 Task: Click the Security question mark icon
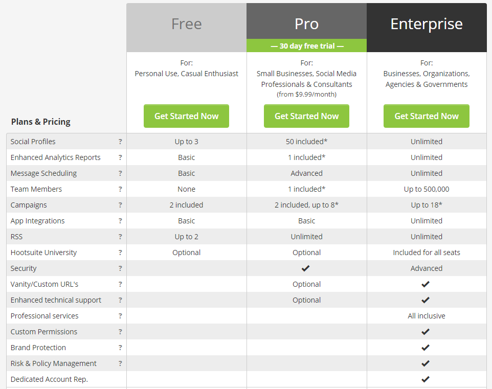point(120,268)
